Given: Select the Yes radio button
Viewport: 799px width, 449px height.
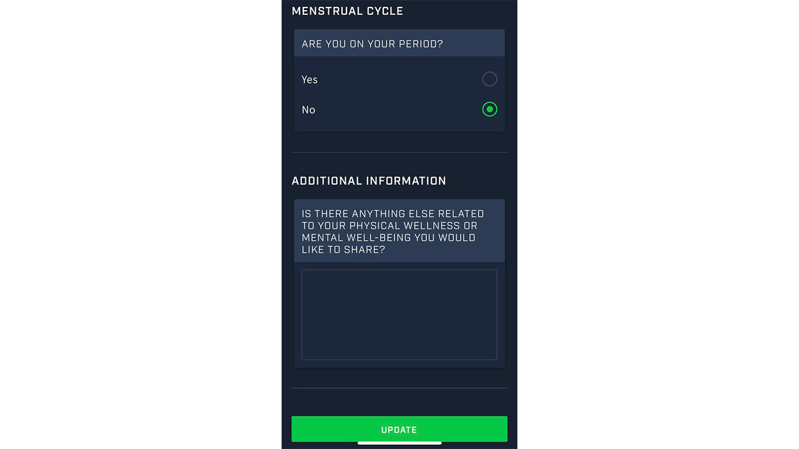Looking at the screenshot, I should click(489, 79).
